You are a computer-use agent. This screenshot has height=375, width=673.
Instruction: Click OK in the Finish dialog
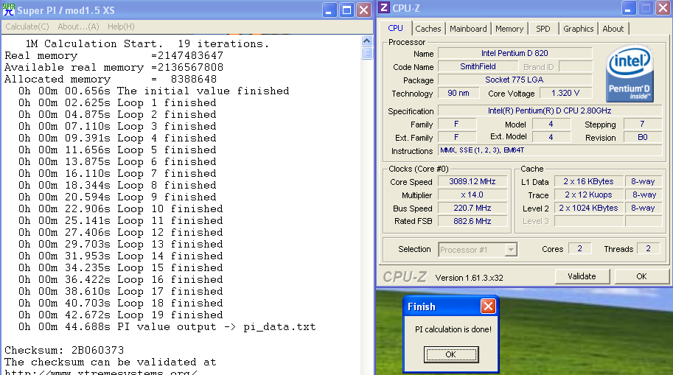450,354
